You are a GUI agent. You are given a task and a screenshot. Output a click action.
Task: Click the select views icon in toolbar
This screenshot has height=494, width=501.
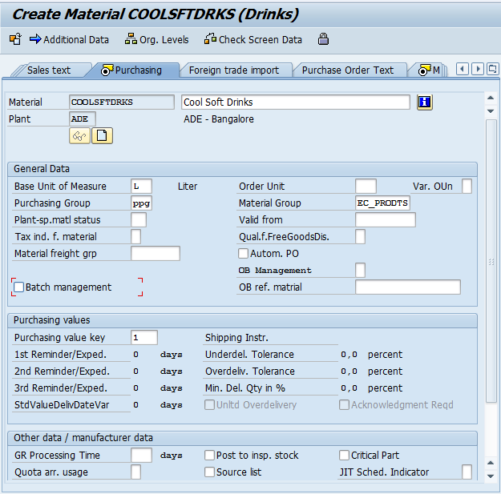15,39
